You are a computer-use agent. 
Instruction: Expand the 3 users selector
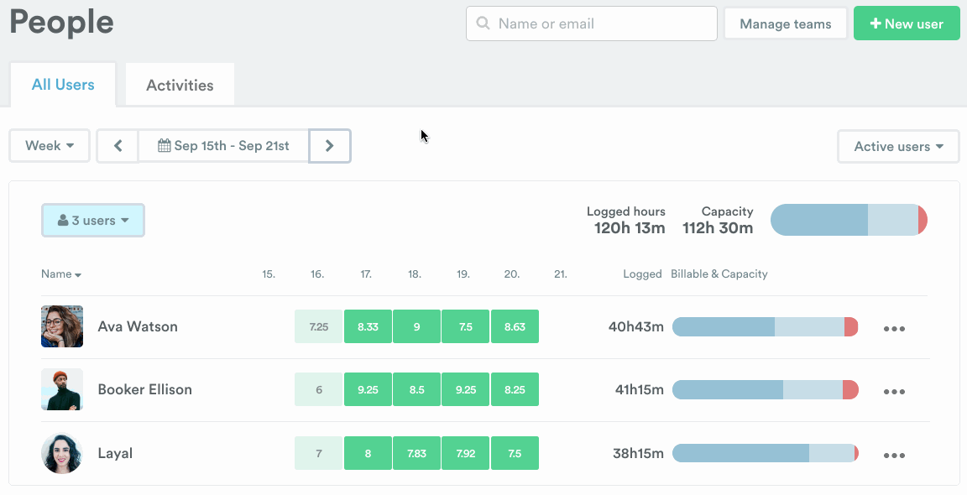tap(92, 221)
